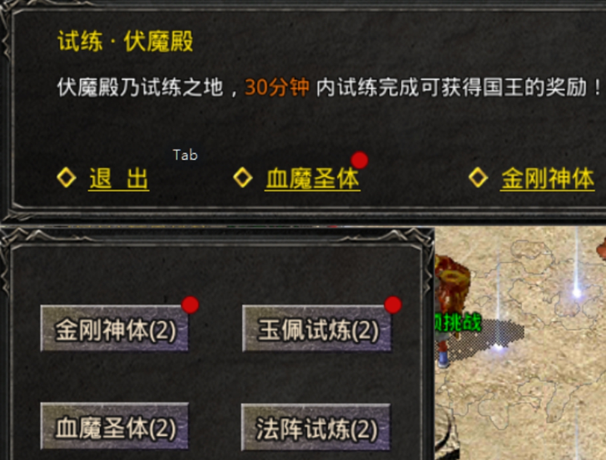Click the red notification dot on 玉佩试炼(2) button
Screen dimensions: 606x460
(x=393, y=305)
